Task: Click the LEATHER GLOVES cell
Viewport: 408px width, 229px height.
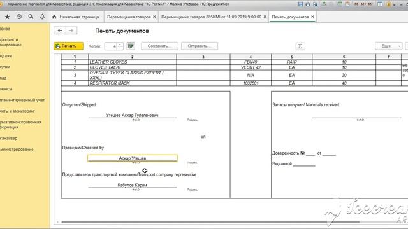Action: pyautogui.click(x=133, y=62)
